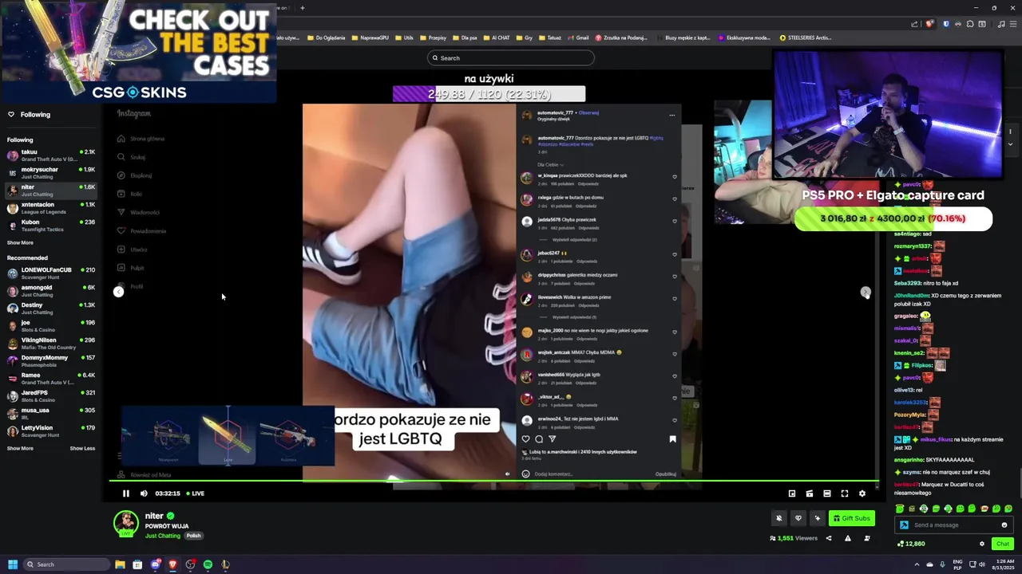Unfollow niter with the heart button
1022x574 pixels.
[798, 518]
